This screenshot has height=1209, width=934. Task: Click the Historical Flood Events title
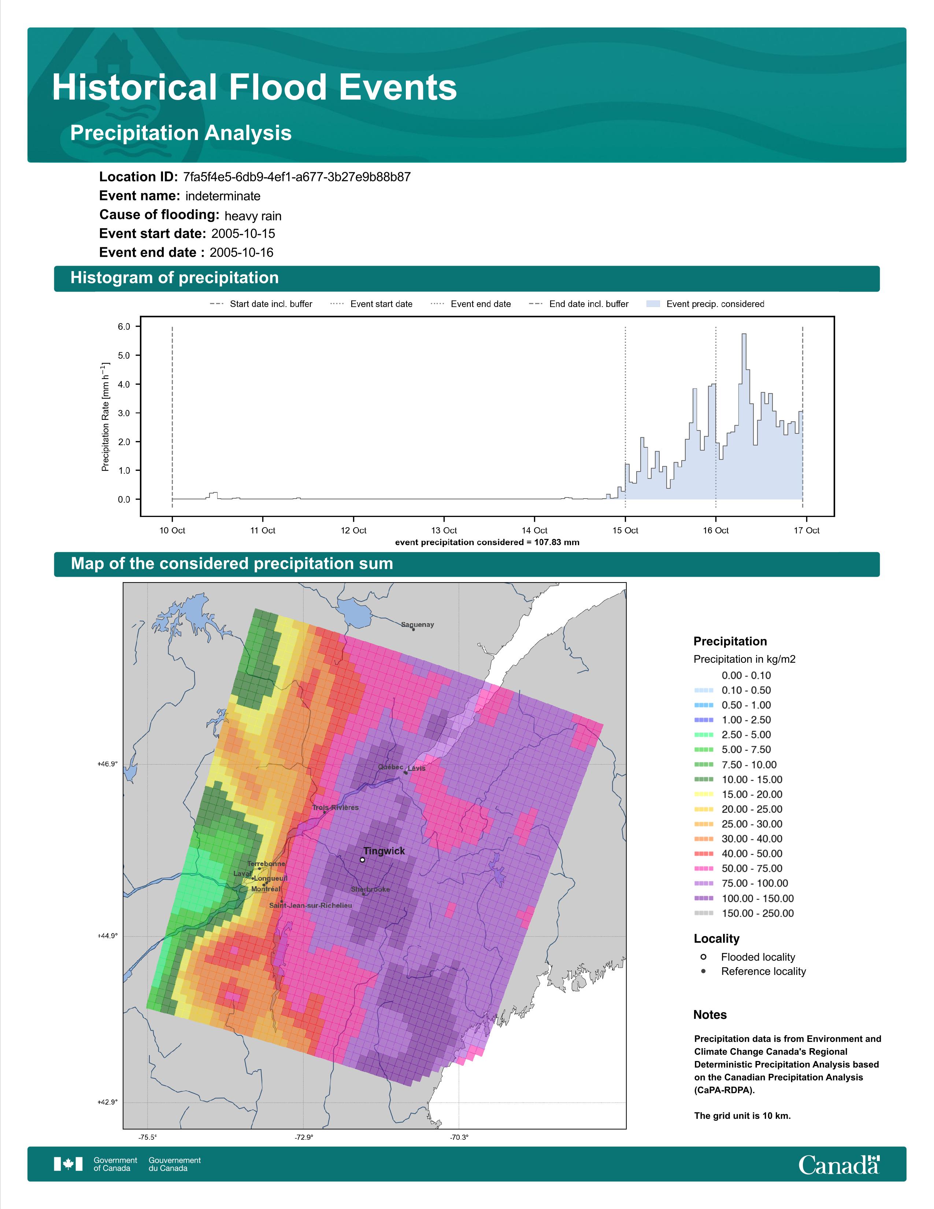(255, 88)
